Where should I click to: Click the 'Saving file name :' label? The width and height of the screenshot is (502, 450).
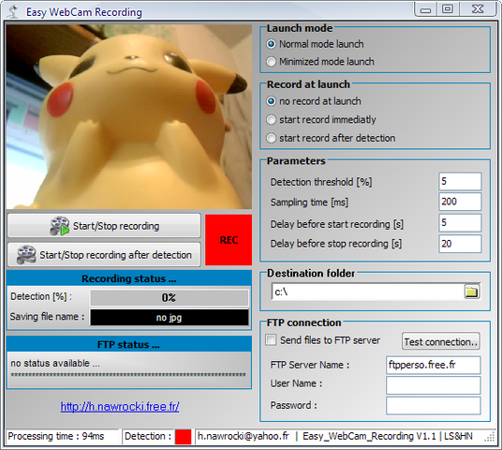coord(47,317)
